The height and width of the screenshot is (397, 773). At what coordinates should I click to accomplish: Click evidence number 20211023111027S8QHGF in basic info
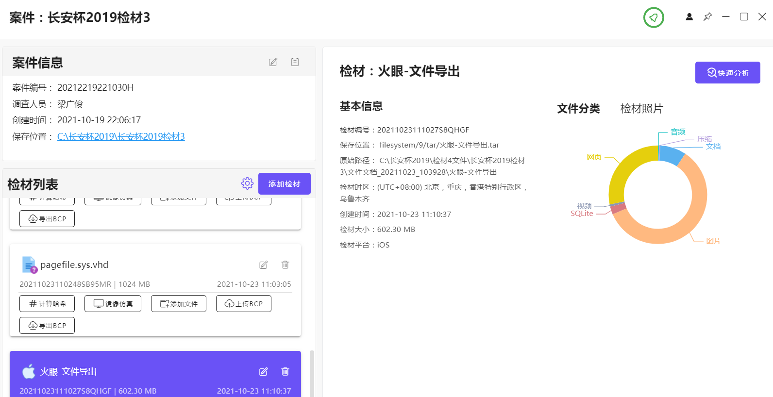423,130
